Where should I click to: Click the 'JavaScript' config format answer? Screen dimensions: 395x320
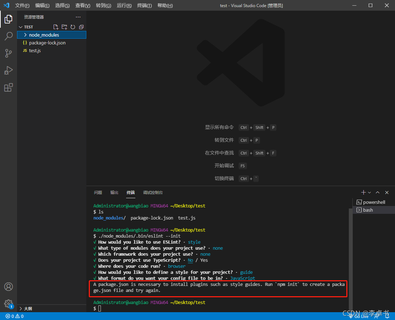pos(243,278)
